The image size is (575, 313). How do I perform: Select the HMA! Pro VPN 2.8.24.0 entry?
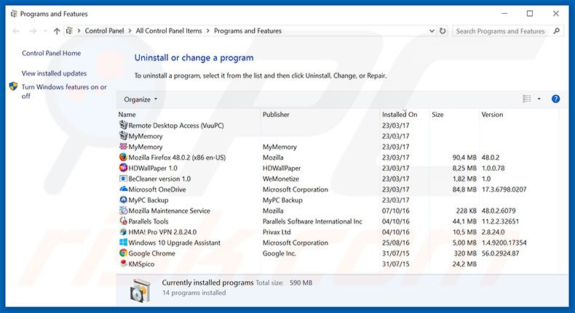pos(162,232)
